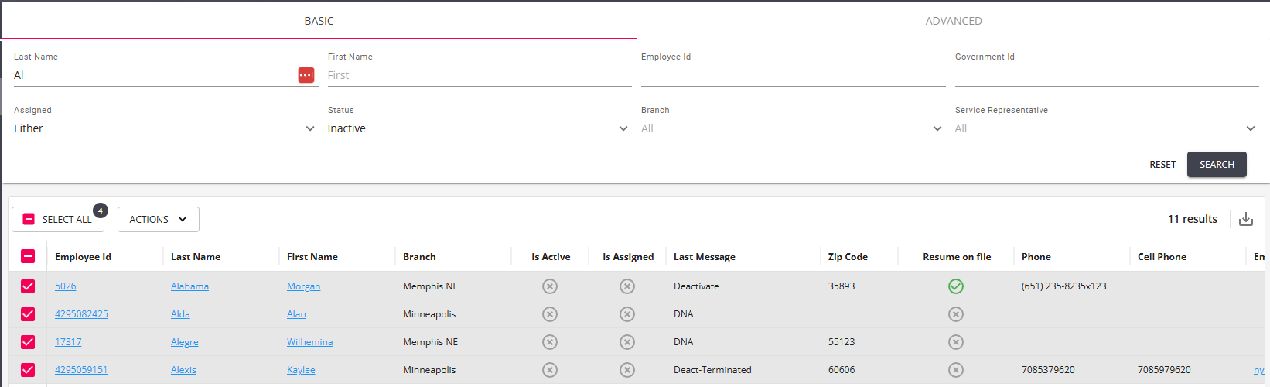
Task: Click Is Active X icon for Alexis row
Action: pyautogui.click(x=550, y=370)
